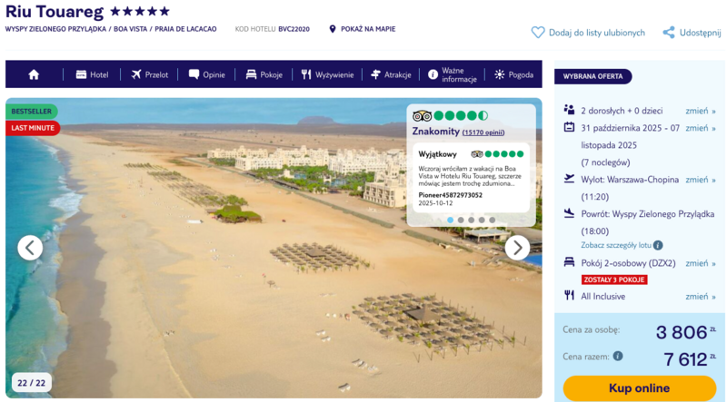Click TripAdvisor owl logo in rating box

point(422,116)
